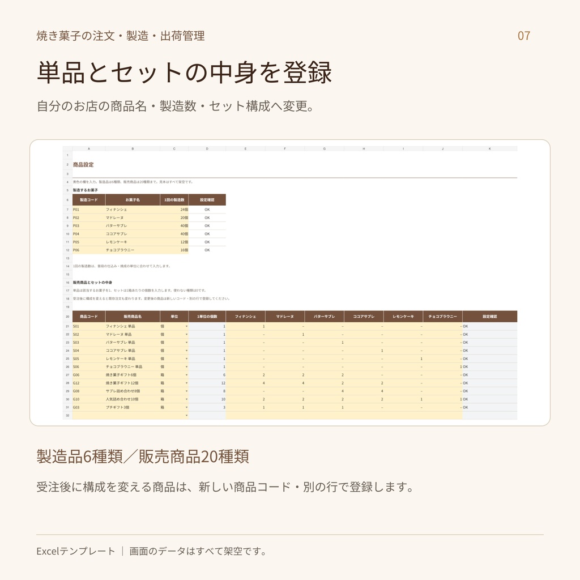Click the ココアサブレ name cell in row P04
Screen dimensions: 580x580
tap(133, 234)
